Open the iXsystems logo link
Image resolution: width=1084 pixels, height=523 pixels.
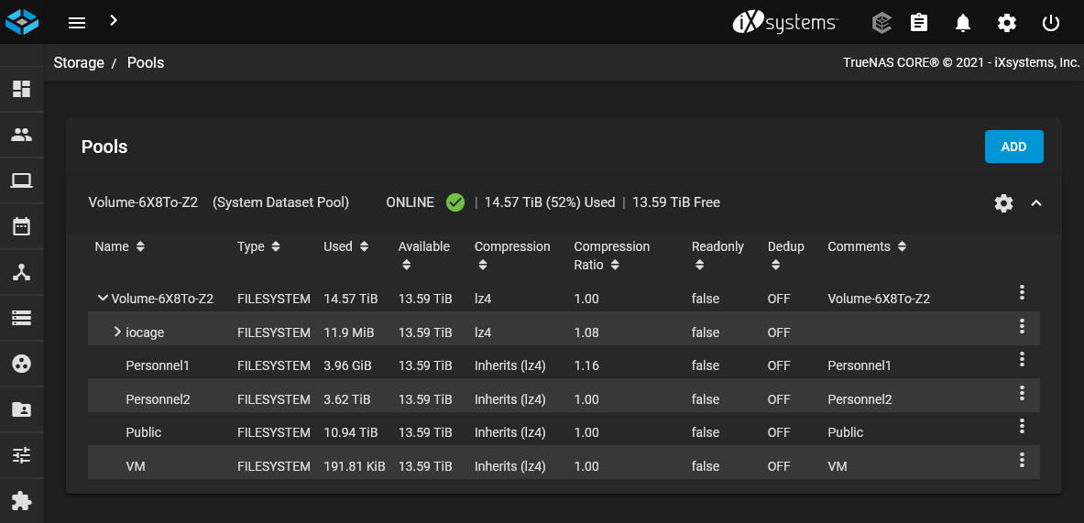786,23
